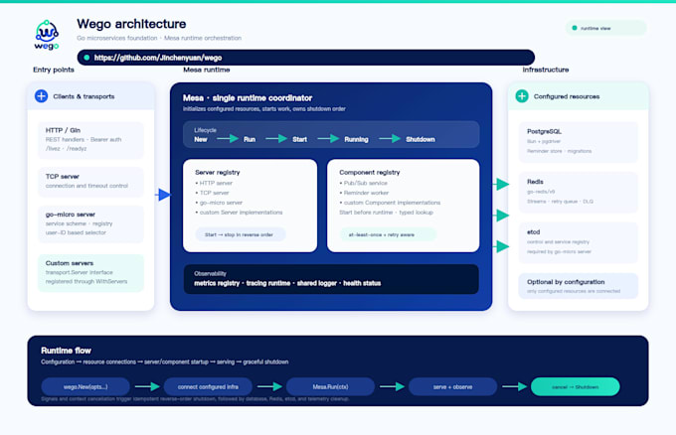Select go-micro server bullet in Server registry
Viewport: 676px width, 435px height.
[x=219, y=203]
